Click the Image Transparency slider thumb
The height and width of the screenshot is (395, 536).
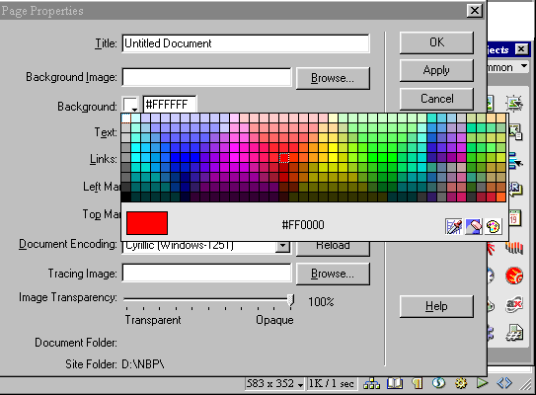pos(290,300)
